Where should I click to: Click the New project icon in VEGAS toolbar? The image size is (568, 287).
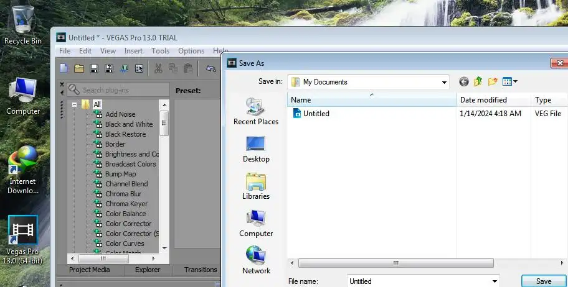(64, 68)
